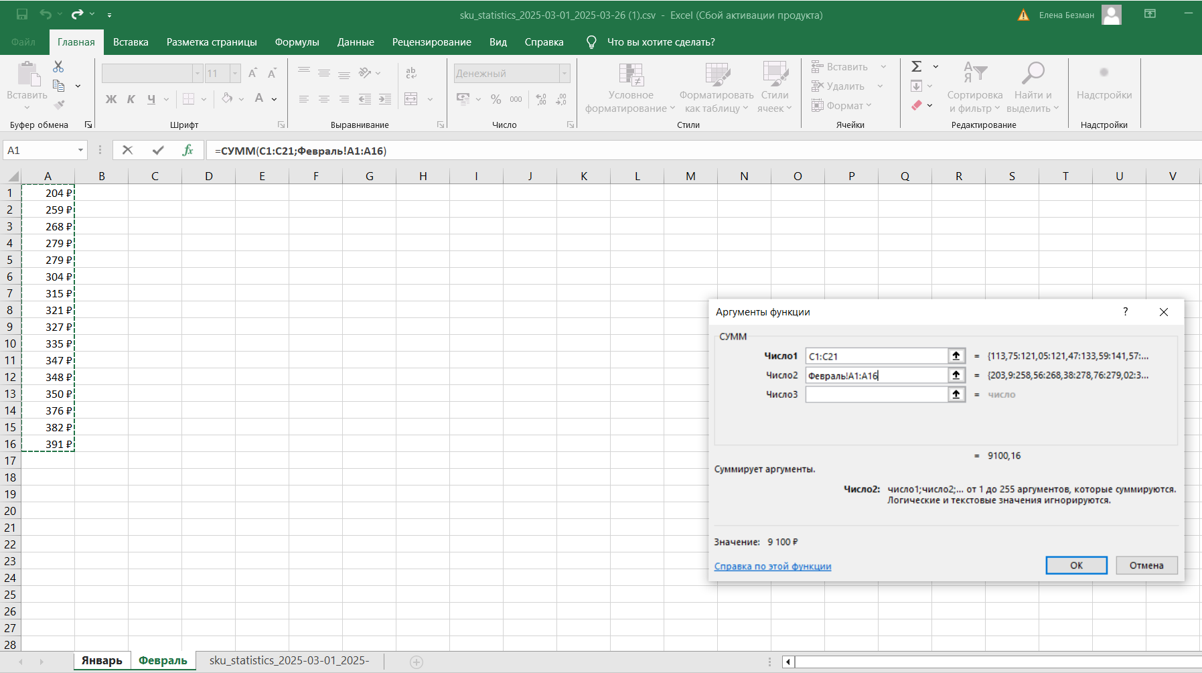Screen dimensions: 1202x673
Task: Open the Формулы ribbon tab
Action: pyautogui.click(x=297, y=42)
